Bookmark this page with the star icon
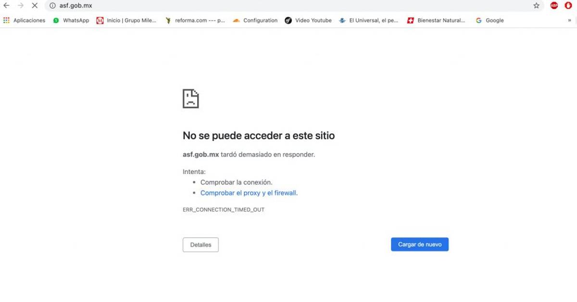The width and height of the screenshot is (577, 302). [536, 6]
